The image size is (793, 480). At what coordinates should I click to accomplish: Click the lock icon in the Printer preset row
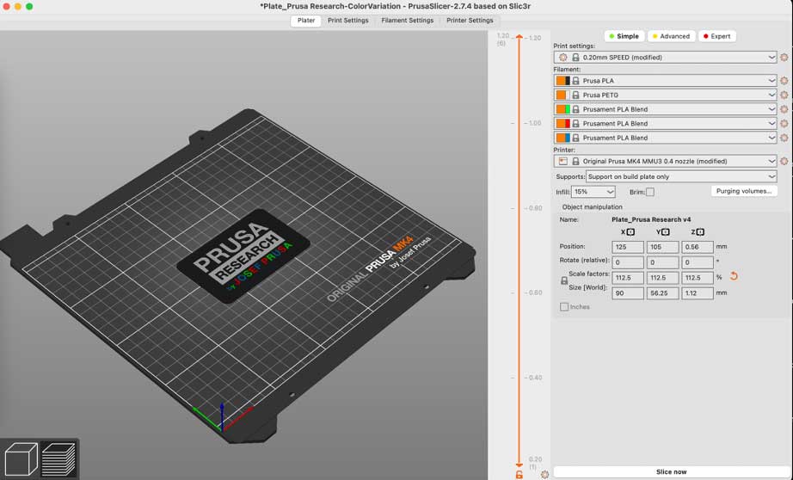point(575,161)
